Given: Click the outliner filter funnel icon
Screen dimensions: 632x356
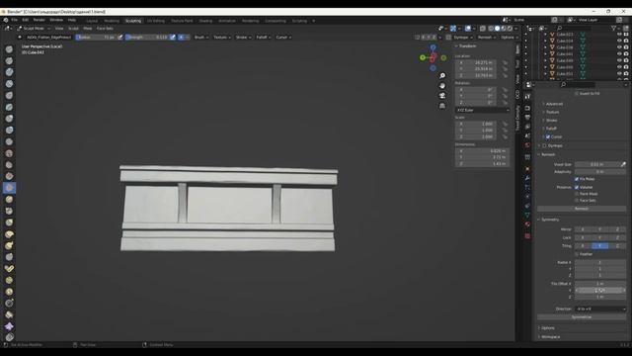Looking at the screenshot, I should pos(613,29).
